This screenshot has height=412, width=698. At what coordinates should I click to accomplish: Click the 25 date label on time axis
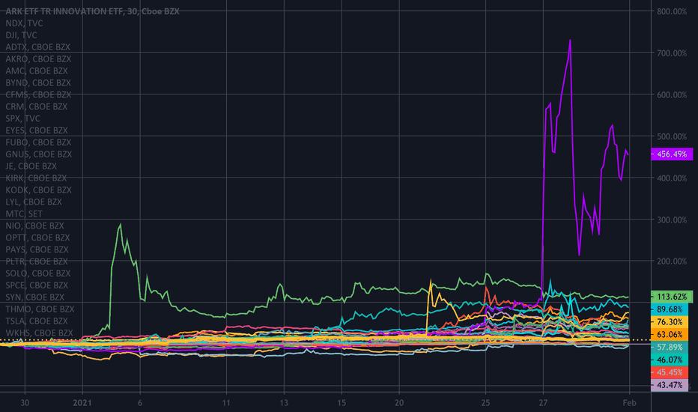(x=485, y=403)
